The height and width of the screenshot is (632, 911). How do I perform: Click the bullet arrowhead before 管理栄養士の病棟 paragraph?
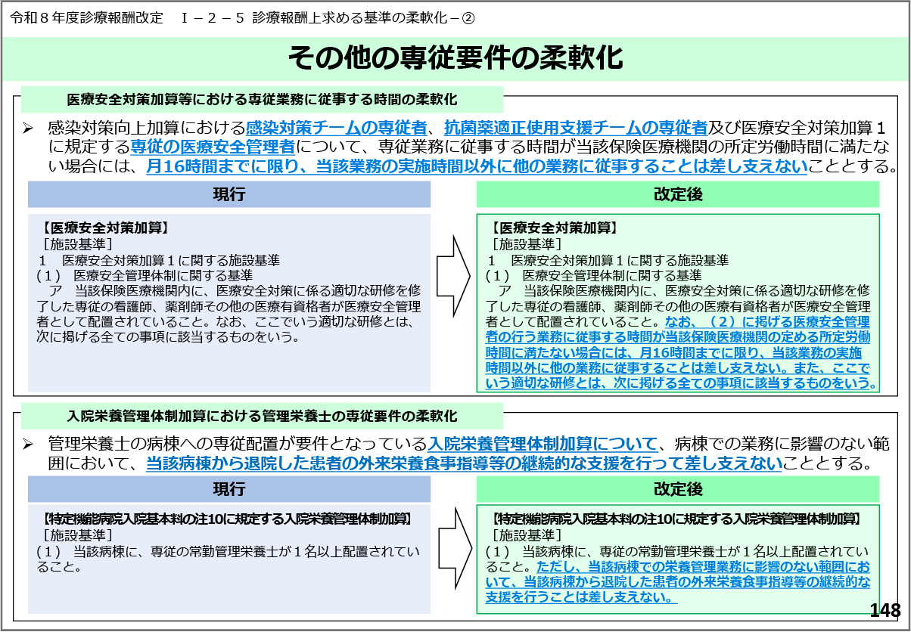click(x=28, y=443)
